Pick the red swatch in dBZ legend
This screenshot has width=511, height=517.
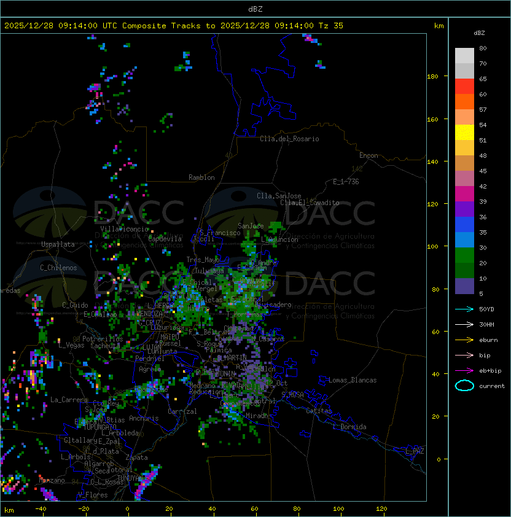(x=464, y=86)
